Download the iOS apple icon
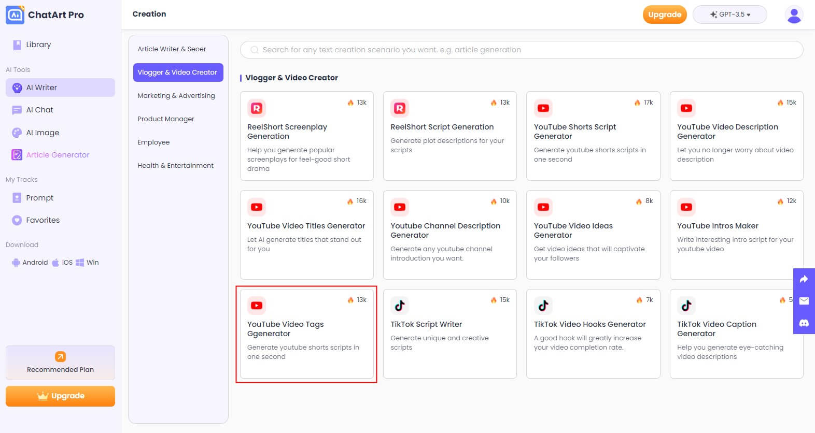The image size is (815, 433). coord(55,263)
